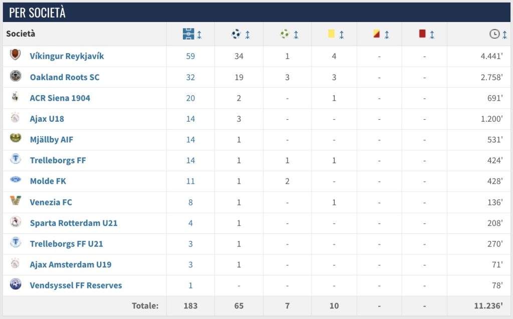Click the Venezia FC club logo

[16, 202]
